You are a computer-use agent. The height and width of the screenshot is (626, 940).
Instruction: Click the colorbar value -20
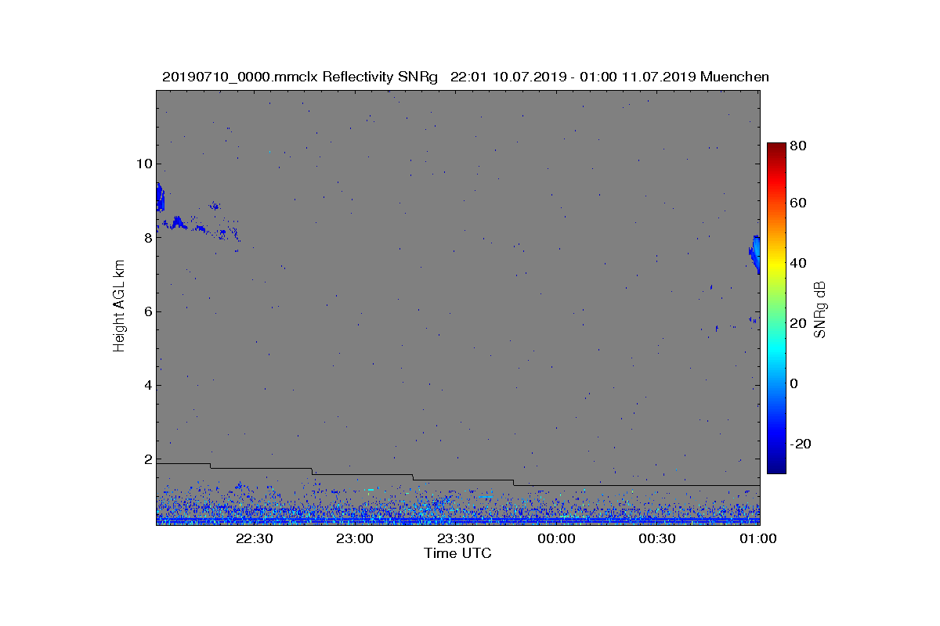coord(801,444)
